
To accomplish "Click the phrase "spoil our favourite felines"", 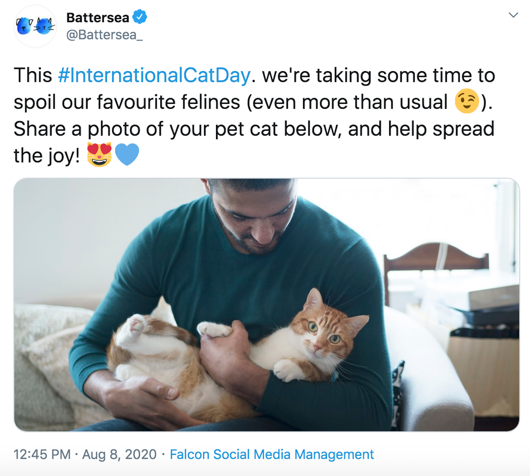I will coord(127,102).
